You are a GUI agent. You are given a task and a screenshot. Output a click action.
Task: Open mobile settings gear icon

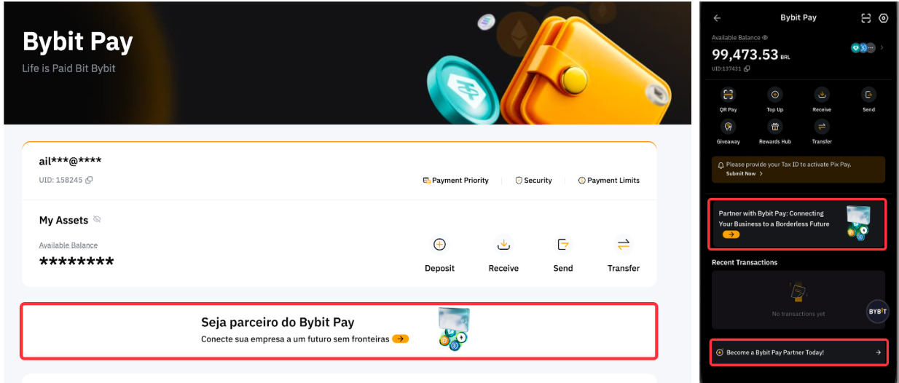884,18
